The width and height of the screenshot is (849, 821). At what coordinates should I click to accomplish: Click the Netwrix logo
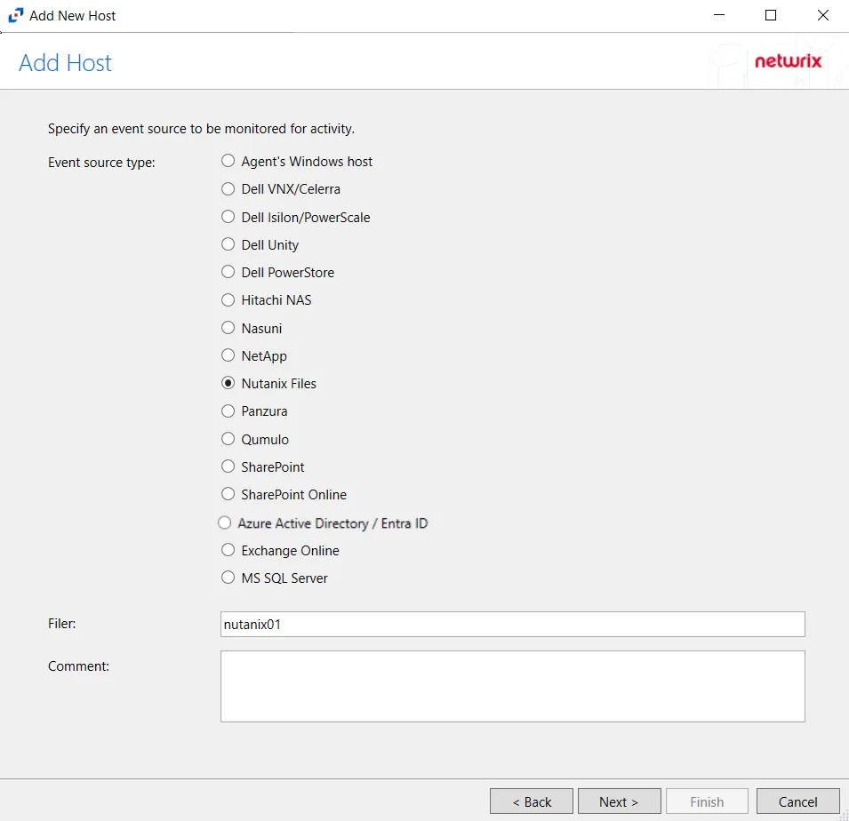[788, 60]
